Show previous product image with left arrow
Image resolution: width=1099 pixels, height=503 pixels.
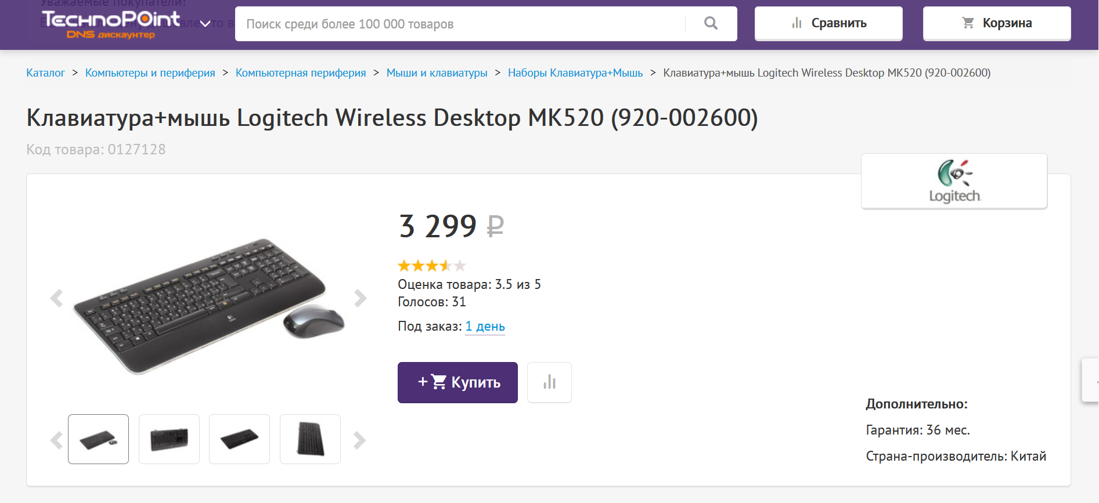(56, 298)
